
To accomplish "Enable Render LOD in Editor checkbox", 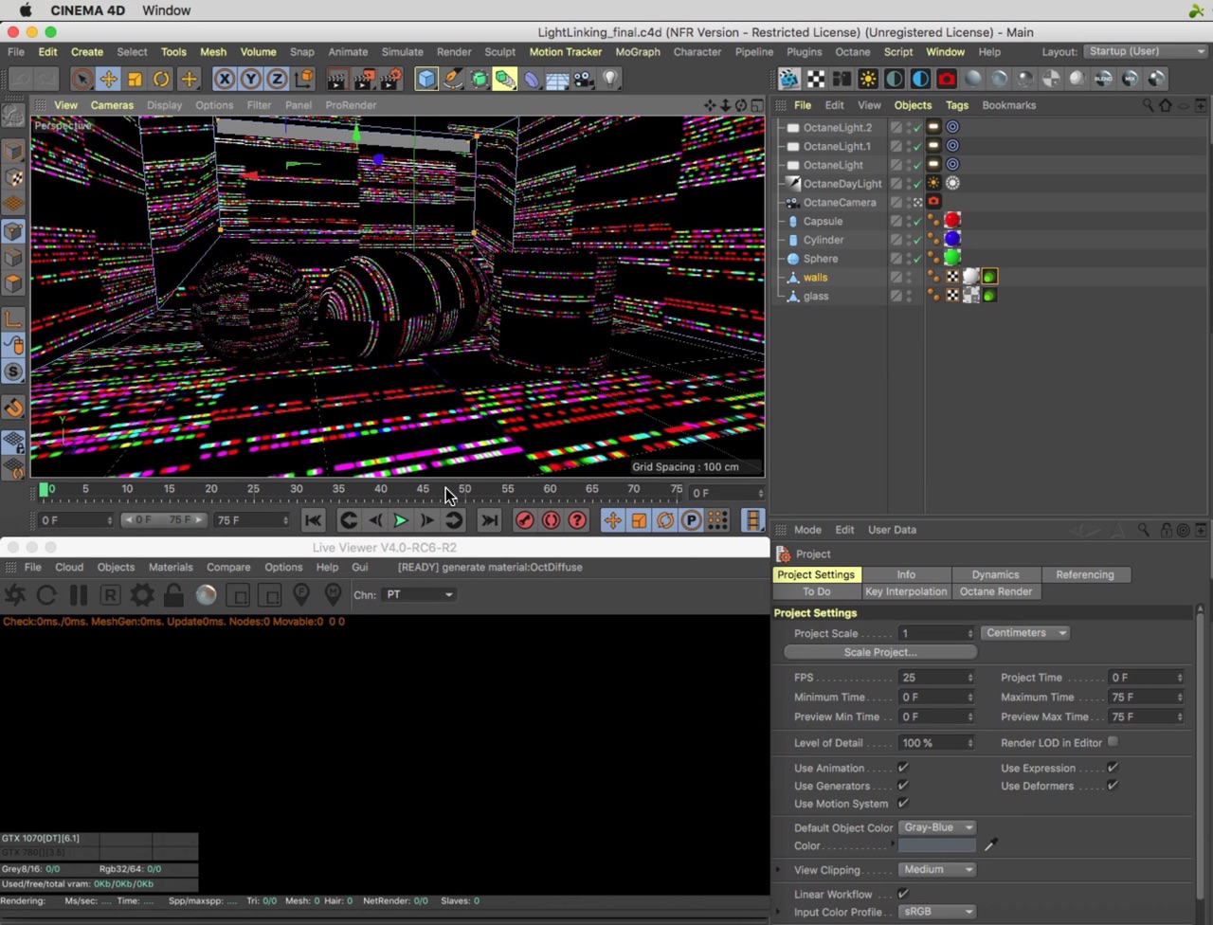I will click(1113, 742).
